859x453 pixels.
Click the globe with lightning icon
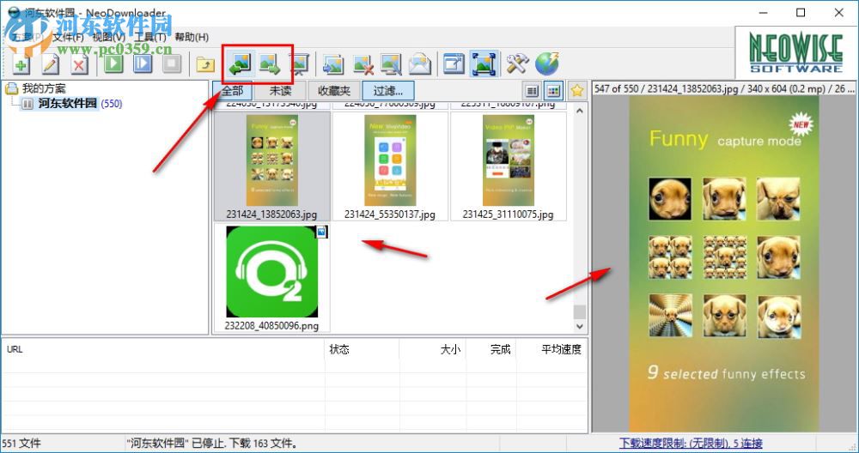[x=546, y=64]
